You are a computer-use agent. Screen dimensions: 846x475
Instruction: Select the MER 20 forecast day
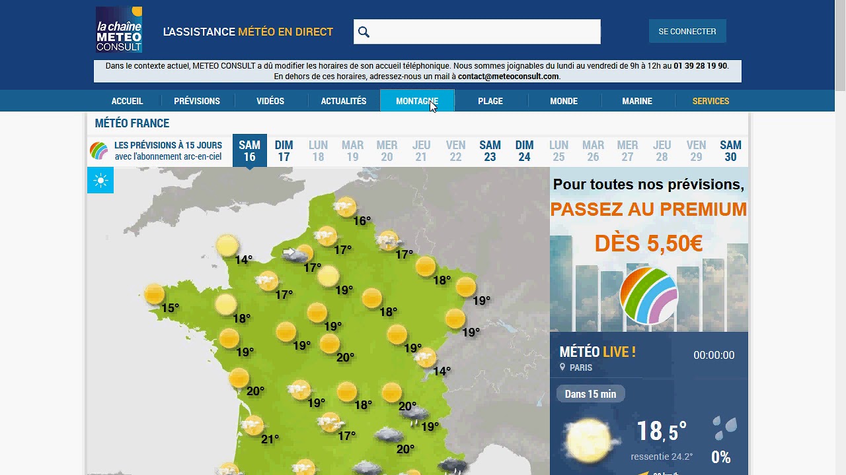[x=387, y=150]
